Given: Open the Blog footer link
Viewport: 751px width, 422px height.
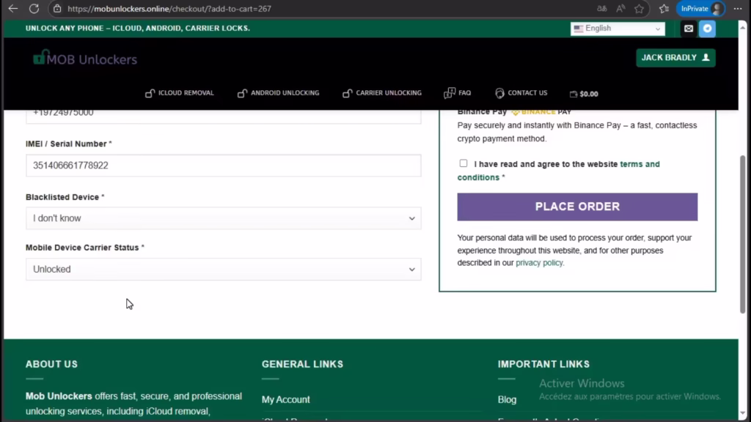Looking at the screenshot, I should [508, 399].
